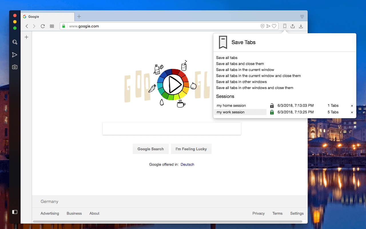The height and width of the screenshot is (229, 366).
Task: Click the Google Search button
Action: point(151,149)
